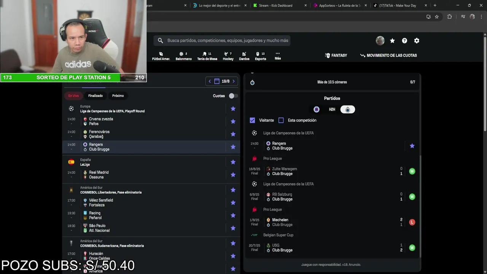487x274 pixels.
Task: Open the Dardos sport icon
Action: (244, 56)
